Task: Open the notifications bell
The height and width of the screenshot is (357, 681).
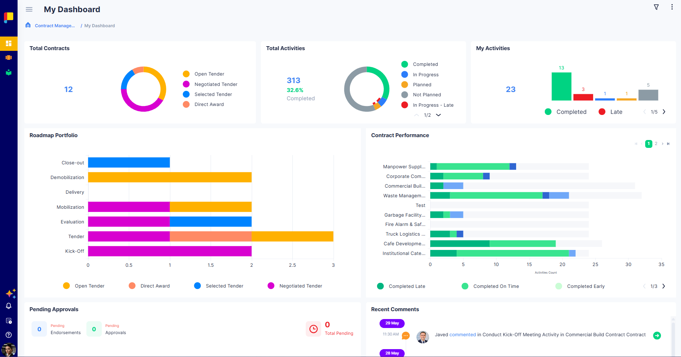Action: tap(9, 306)
